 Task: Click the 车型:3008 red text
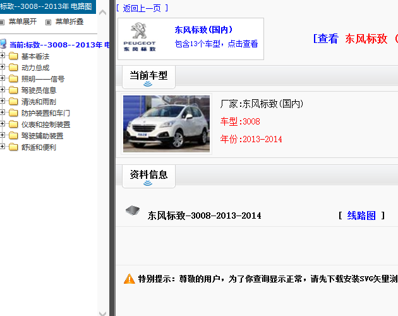(240, 121)
